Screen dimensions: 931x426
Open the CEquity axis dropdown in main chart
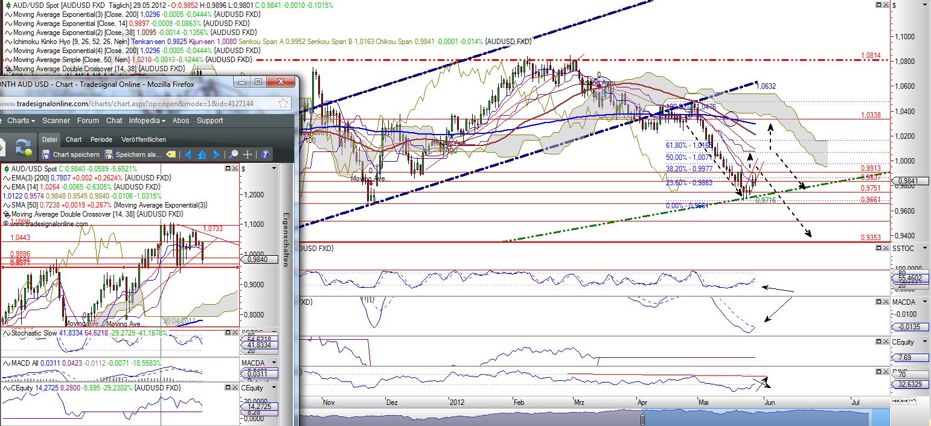coord(925,342)
